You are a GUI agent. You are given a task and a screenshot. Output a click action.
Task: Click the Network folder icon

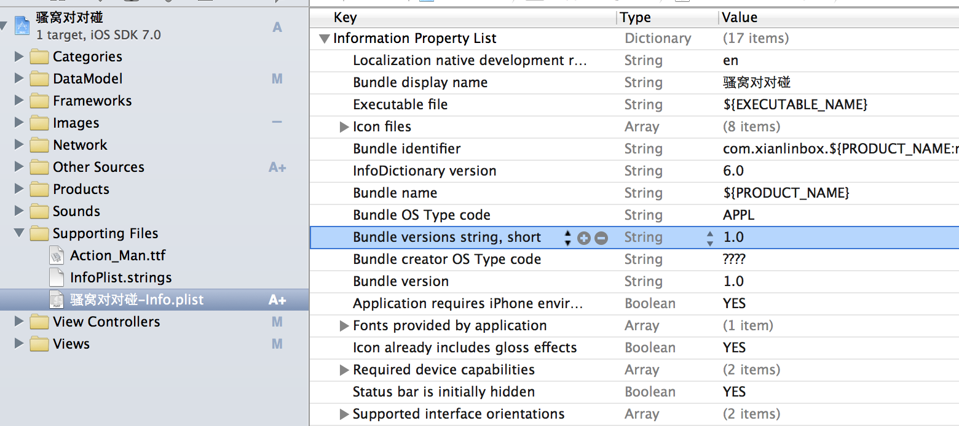(x=39, y=145)
